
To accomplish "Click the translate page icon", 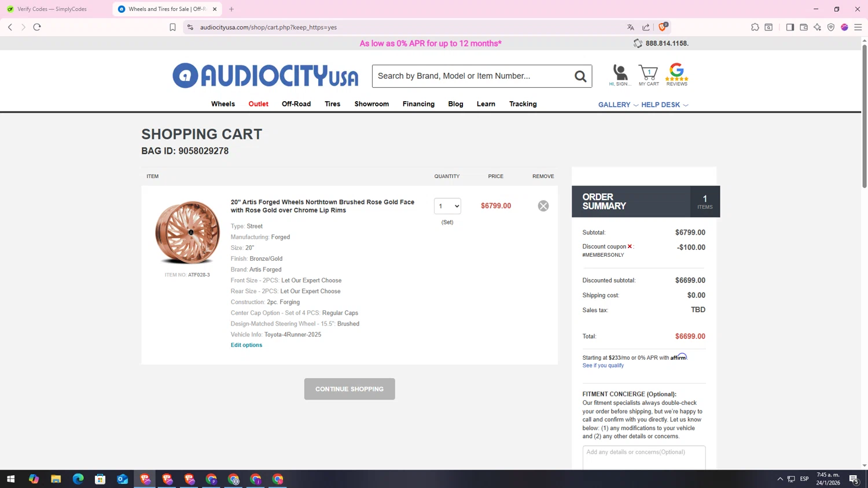I will pyautogui.click(x=631, y=27).
